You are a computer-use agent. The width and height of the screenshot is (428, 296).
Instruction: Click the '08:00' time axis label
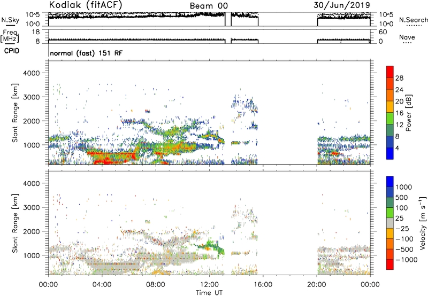tap(156, 285)
